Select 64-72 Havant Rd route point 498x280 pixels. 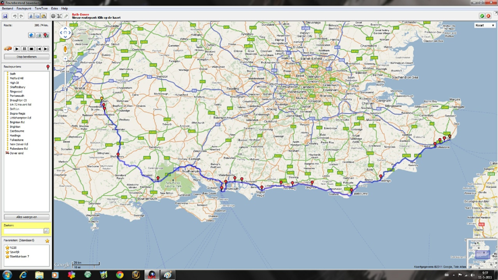click(20, 105)
